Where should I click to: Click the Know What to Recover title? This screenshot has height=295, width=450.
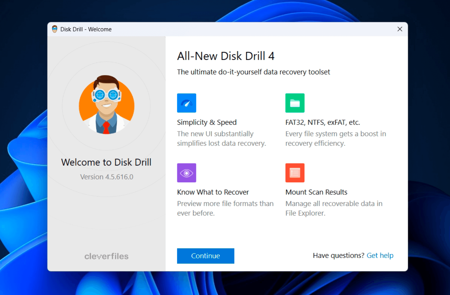point(213,192)
